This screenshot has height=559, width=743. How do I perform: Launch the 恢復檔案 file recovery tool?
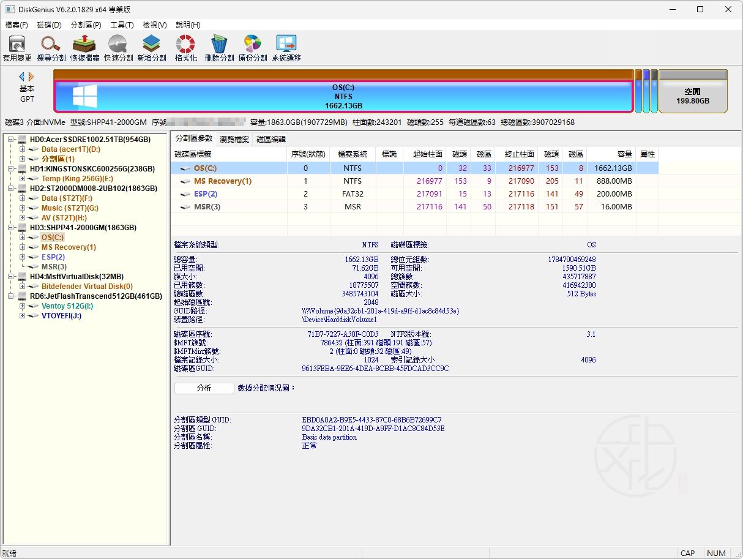84,48
